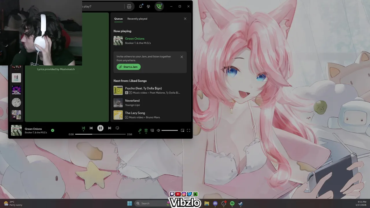370x208 pixels.
Task: Click the Lyrics provided by Musixmatch text
Action: click(56, 69)
